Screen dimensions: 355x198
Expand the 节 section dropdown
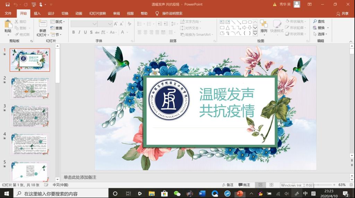(x=56, y=35)
